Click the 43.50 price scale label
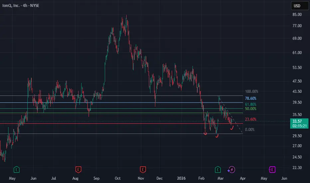The height and width of the screenshot is (183, 310). 297,91
